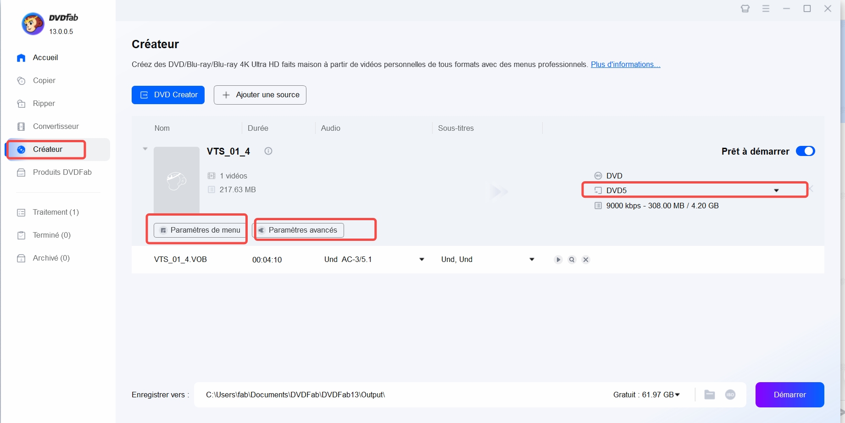
Task: Click the output path field
Action: point(399,395)
